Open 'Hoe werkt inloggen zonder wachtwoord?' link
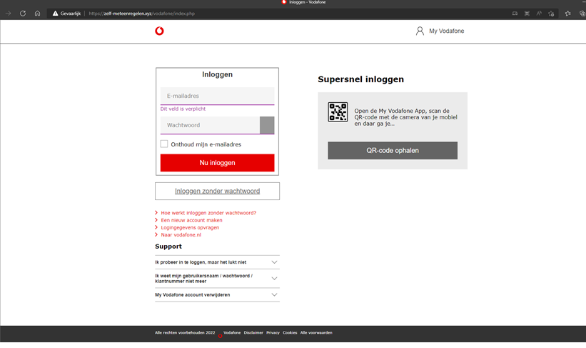 (x=208, y=213)
